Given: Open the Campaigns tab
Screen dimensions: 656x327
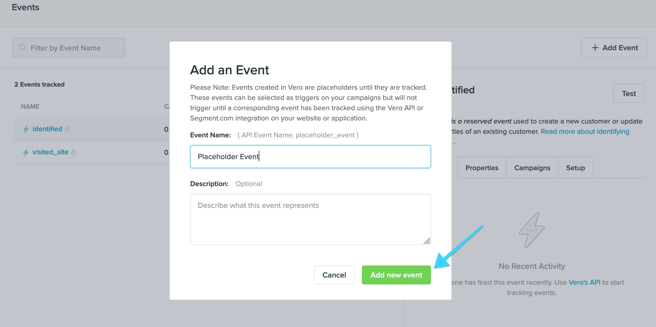Looking at the screenshot, I should [x=532, y=168].
